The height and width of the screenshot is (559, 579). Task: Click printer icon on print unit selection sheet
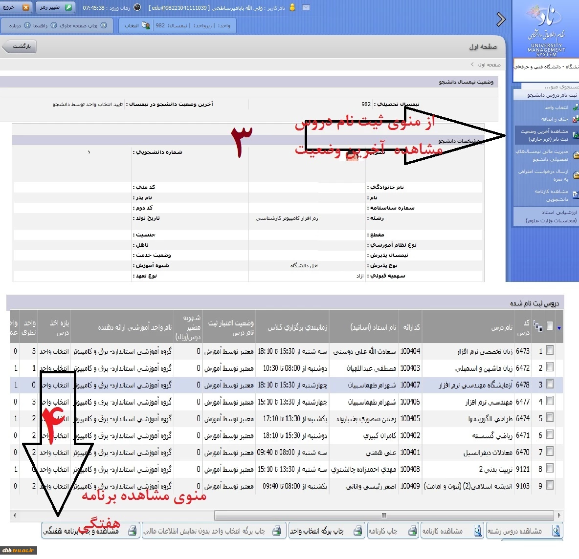[357, 531]
